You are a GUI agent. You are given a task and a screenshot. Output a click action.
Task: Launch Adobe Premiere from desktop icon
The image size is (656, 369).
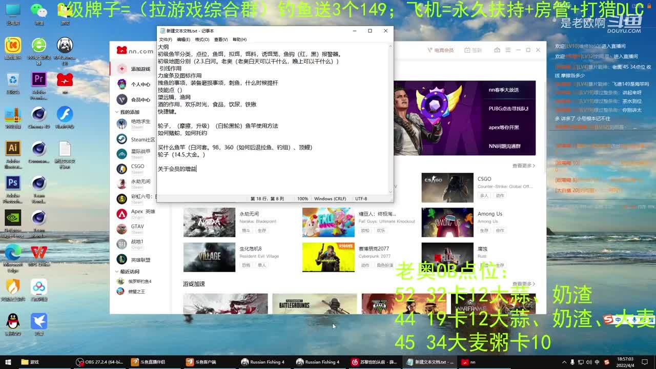click(x=38, y=80)
